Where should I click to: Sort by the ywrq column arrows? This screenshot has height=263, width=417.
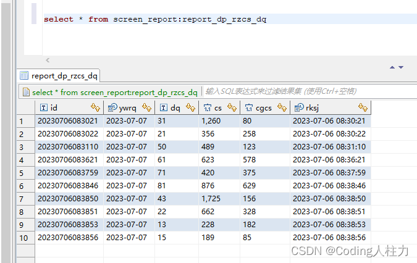pyautogui.click(x=146, y=107)
